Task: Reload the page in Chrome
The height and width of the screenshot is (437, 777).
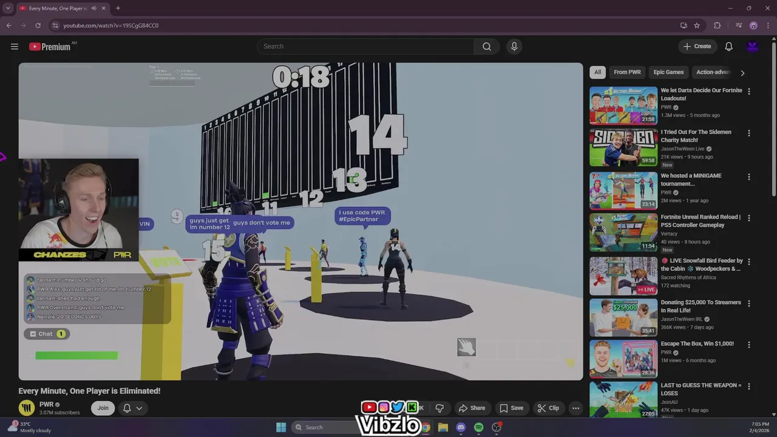Action: (38, 25)
